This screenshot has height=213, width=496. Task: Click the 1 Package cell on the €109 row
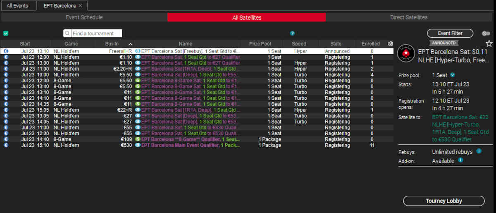(269, 140)
